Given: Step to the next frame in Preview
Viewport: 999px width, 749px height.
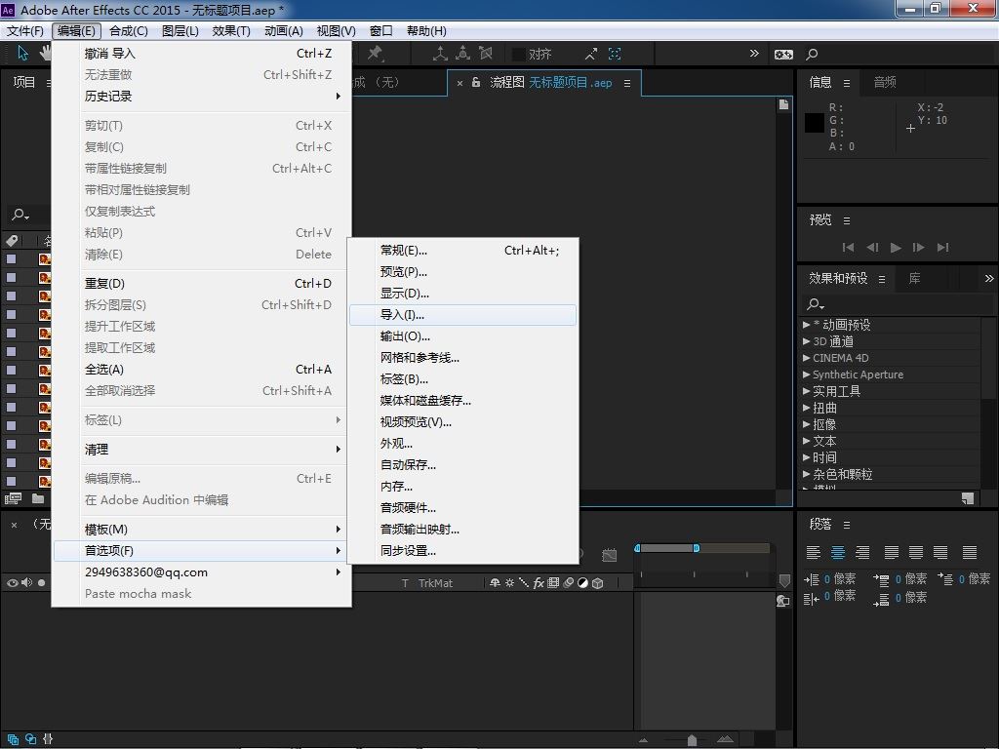Looking at the screenshot, I should (x=919, y=247).
